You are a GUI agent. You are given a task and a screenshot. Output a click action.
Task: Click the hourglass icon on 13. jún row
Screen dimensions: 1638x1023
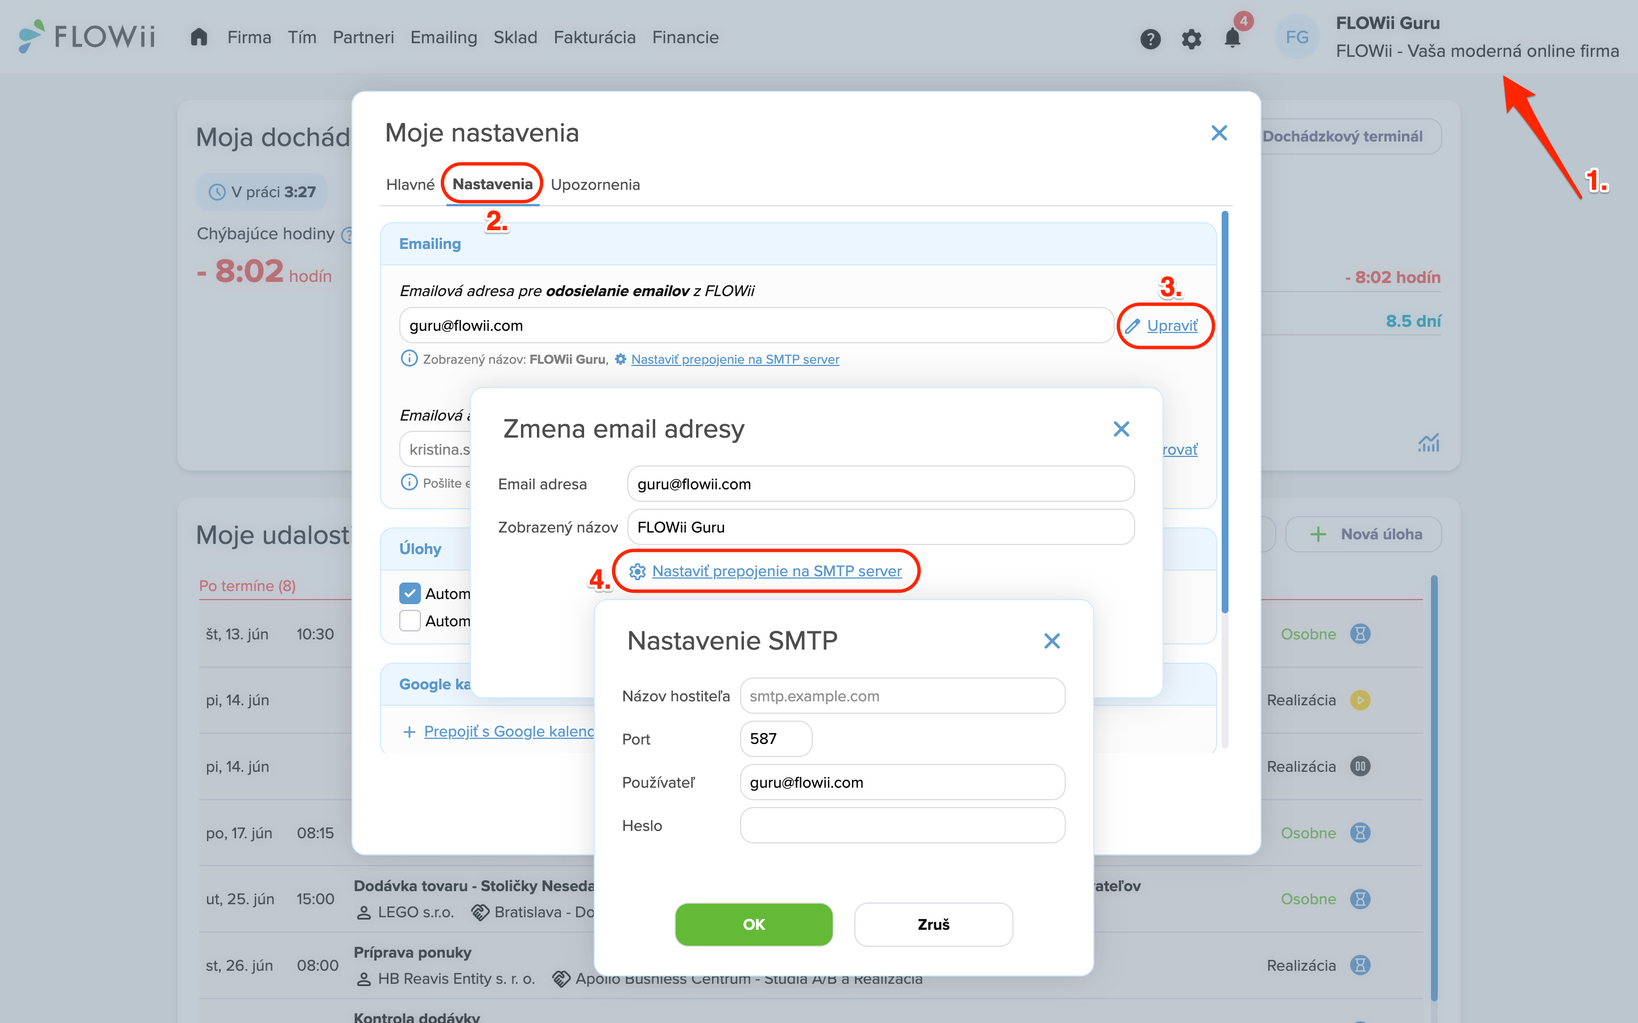click(1360, 634)
